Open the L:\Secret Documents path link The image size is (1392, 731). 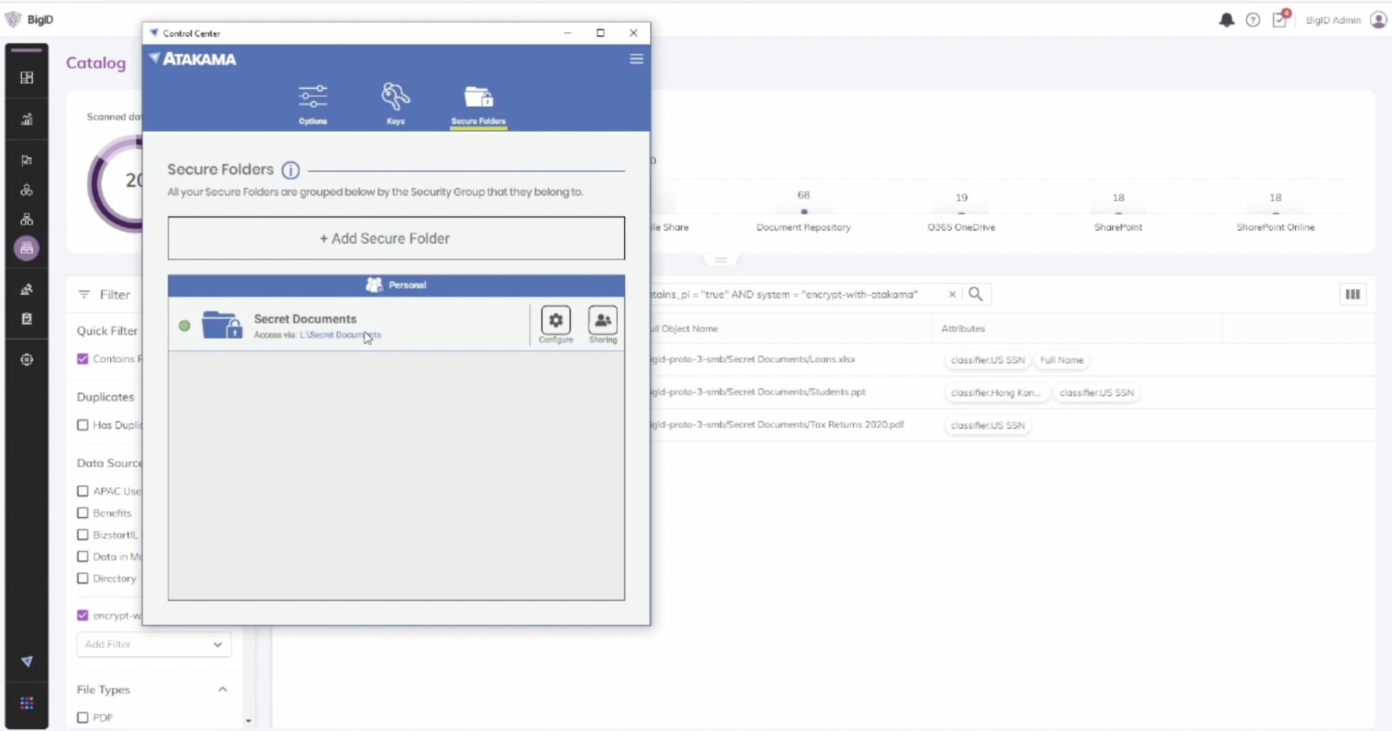point(340,335)
